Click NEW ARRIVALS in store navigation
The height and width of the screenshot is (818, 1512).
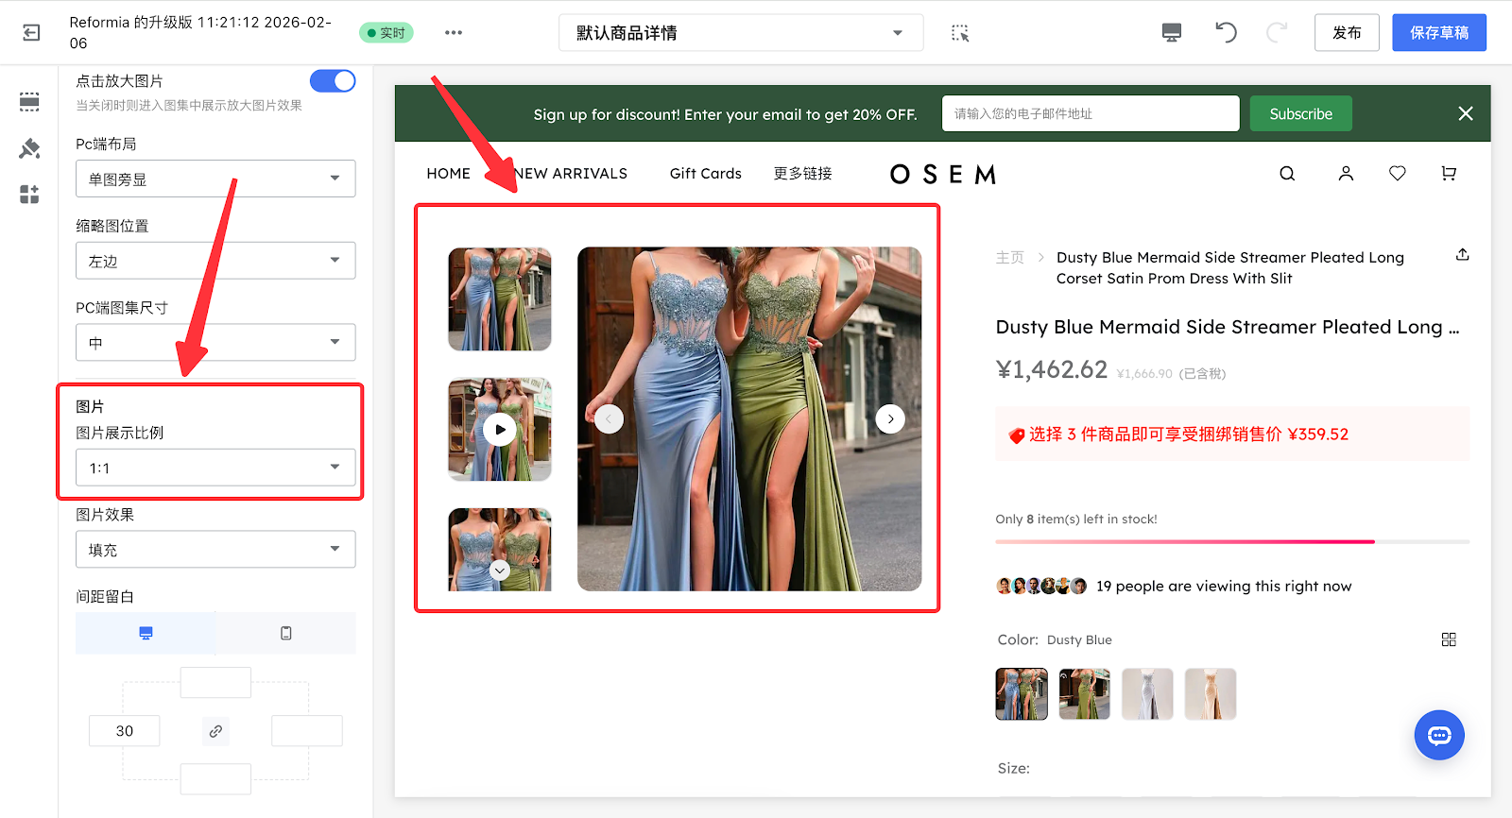(571, 174)
